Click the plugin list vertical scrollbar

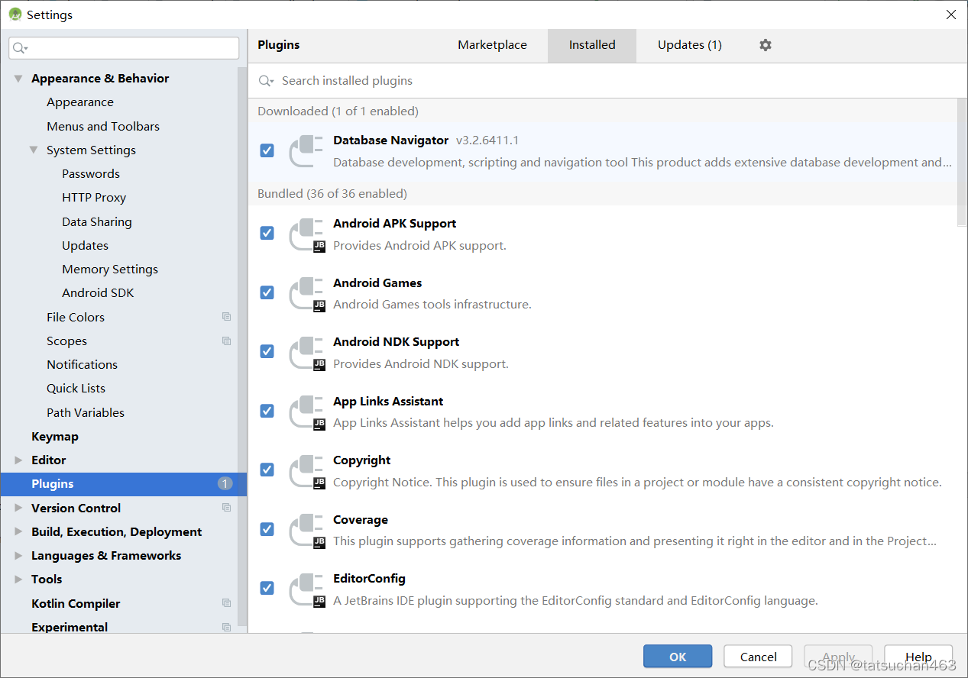tap(962, 162)
